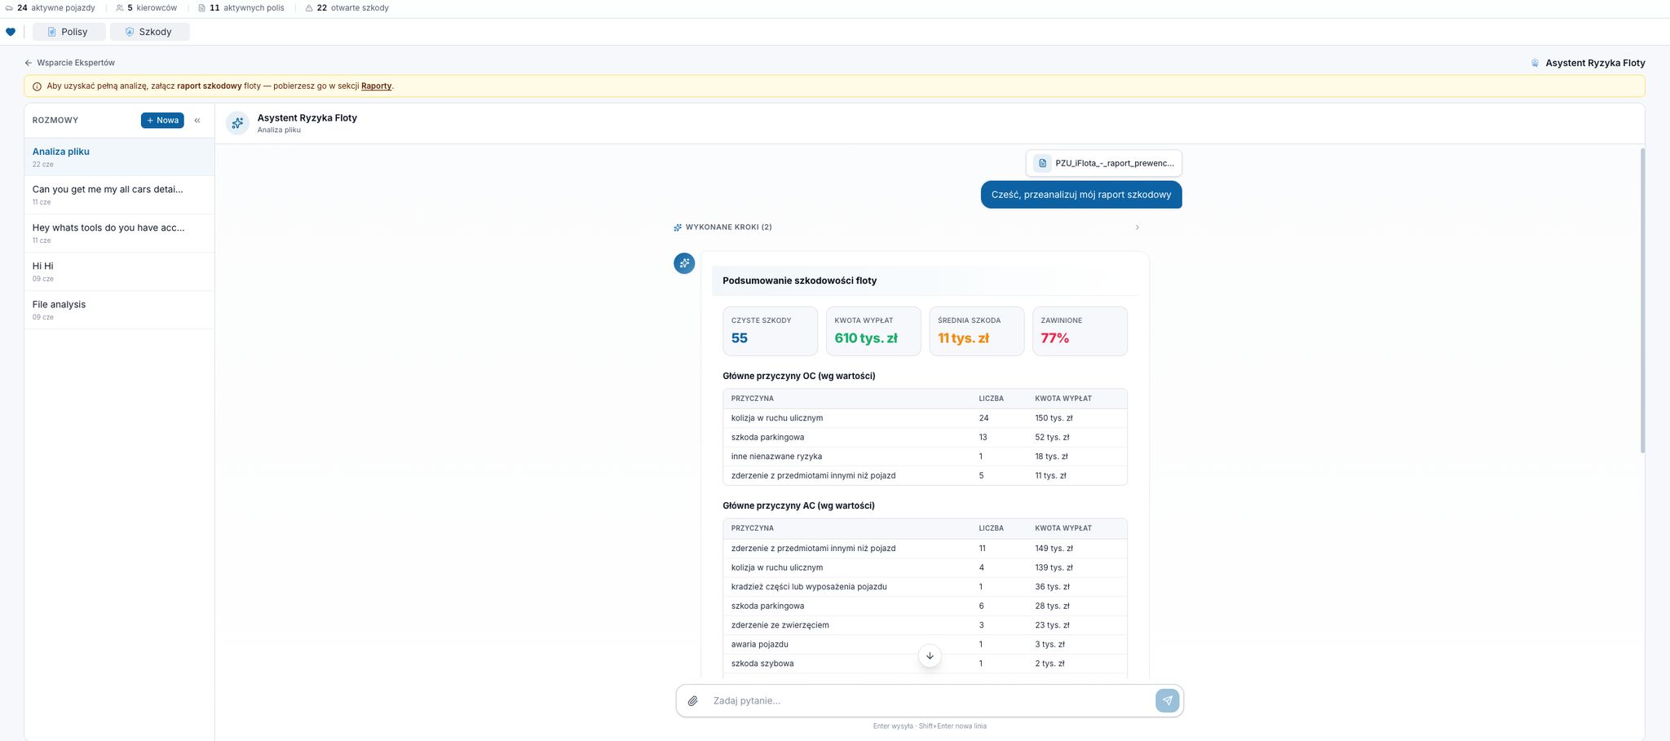Start a new conversation with Nowa
Viewport: 1670px width, 741px height.
tap(162, 121)
